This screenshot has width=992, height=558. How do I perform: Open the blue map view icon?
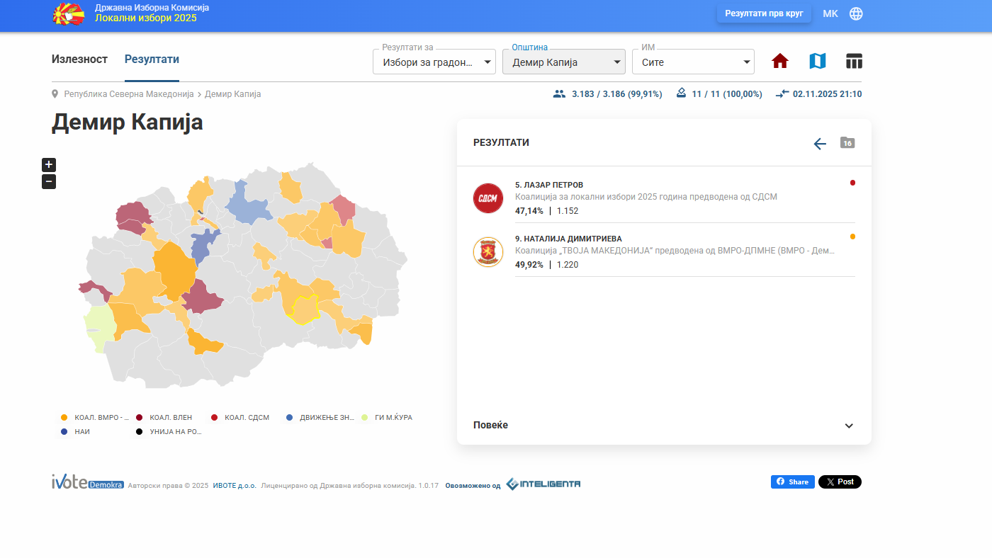[x=817, y=62]
